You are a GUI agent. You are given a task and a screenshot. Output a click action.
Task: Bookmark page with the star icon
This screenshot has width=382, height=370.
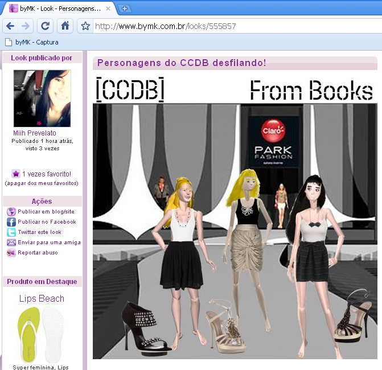pyautogui.click(x=85, y=26)
